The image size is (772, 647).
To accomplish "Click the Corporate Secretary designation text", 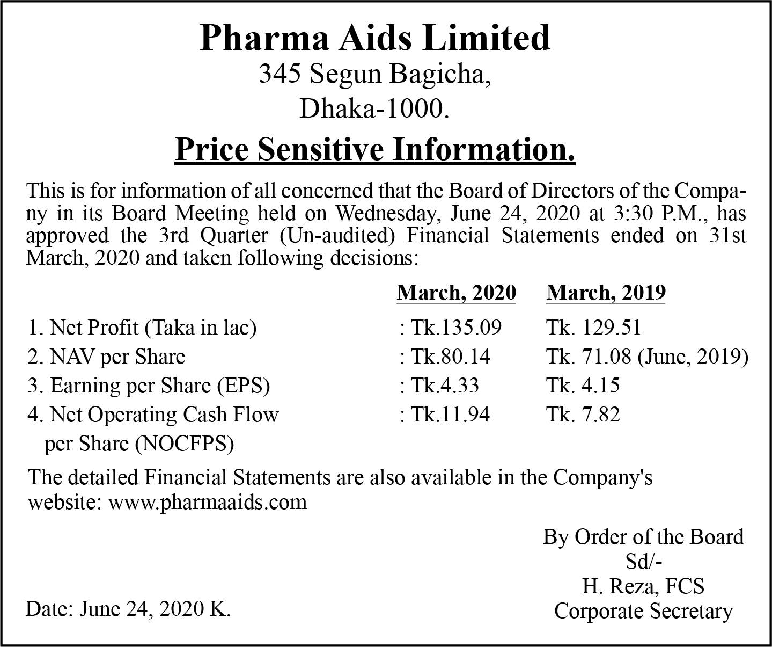I will (x=643, y=611).
